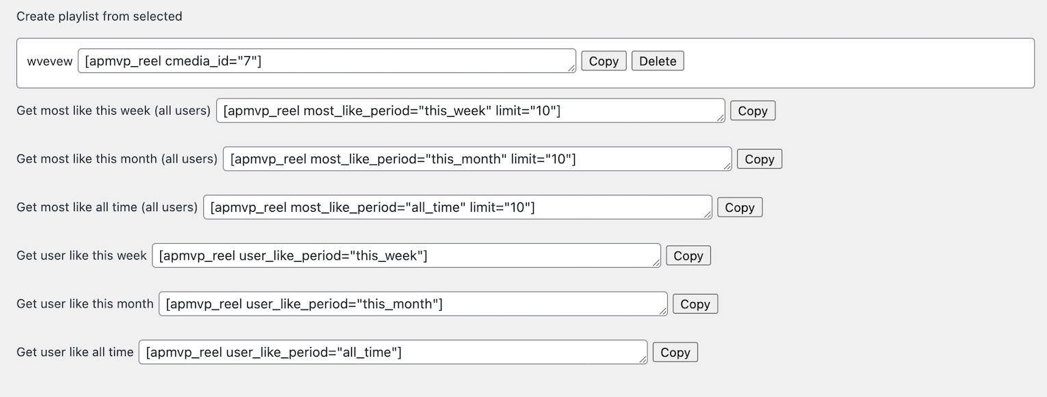This screenshot has width=1047, height=397.
Task: Copy the wvevew playlist shortcode
Action: click(603, 61)
